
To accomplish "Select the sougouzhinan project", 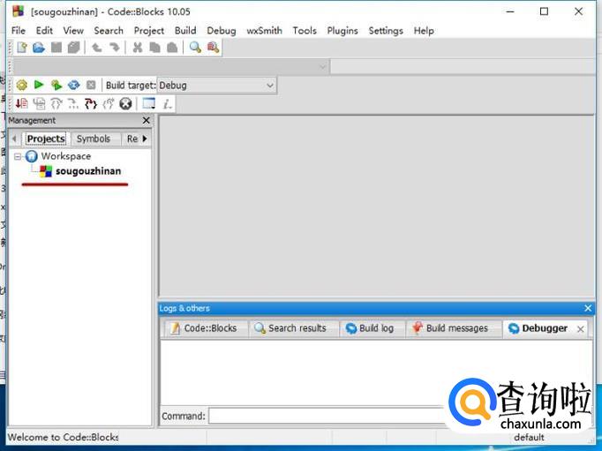I will click(88, 171).
